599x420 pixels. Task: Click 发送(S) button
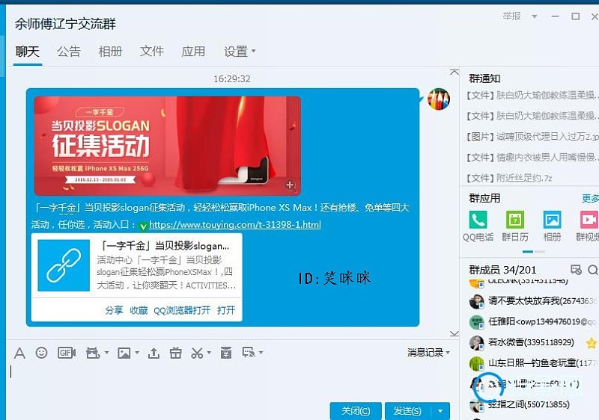[x=408, y=411]
